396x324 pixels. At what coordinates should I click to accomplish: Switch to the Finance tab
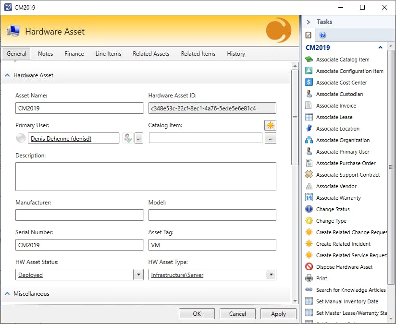tap(74, 54)
